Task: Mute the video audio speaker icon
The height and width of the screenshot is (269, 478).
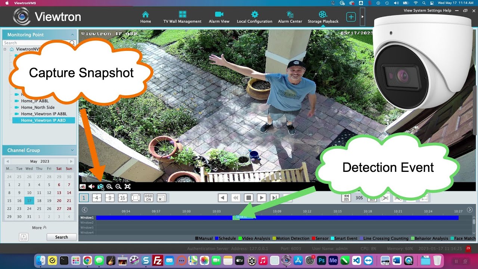Action: (x=91, y=186)
